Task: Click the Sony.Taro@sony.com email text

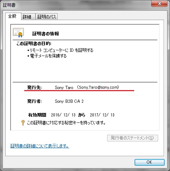Action: coord(98,87)
